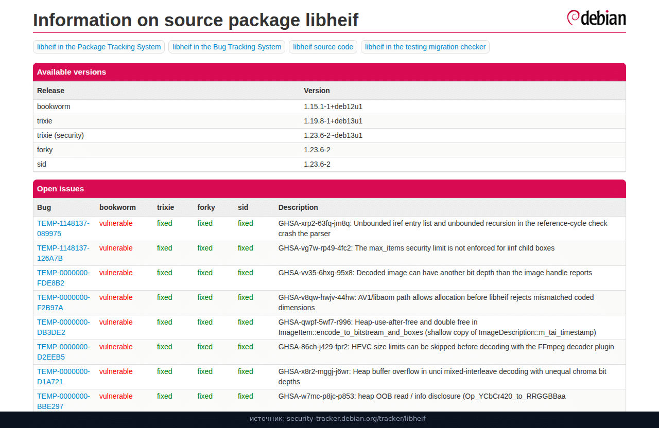Open bug TEMP-0000000-F2B97A
This screenshot has width=659, height=428.
coord(63,302)
